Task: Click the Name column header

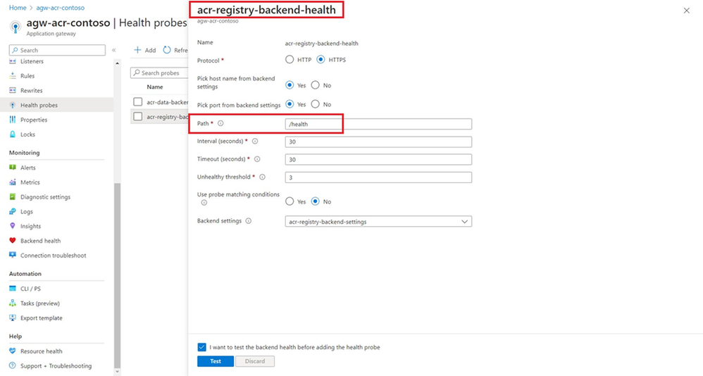Action: point(155,87)
